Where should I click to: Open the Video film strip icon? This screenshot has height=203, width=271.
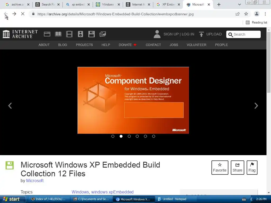click(69, 34)
